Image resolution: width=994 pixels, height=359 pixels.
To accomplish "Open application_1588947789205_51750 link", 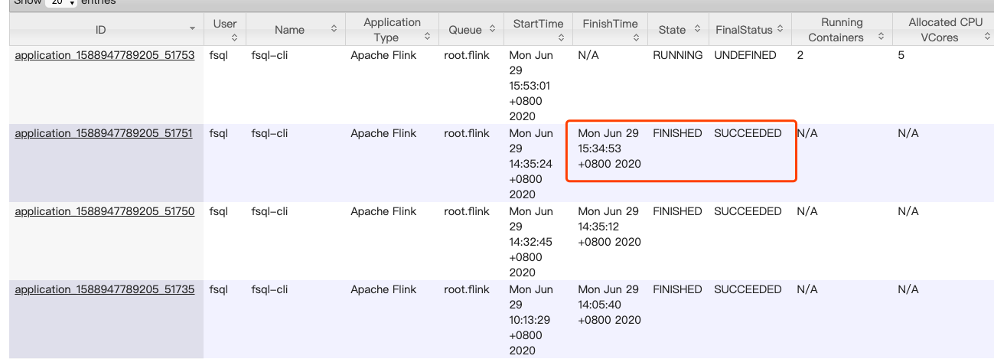I will tap(105, 211).
